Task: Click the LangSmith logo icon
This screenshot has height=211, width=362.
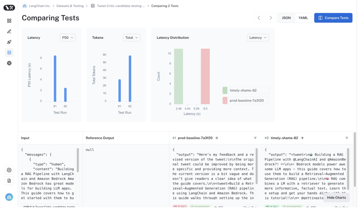Action: pyautogui.click(x=9, y=8)
